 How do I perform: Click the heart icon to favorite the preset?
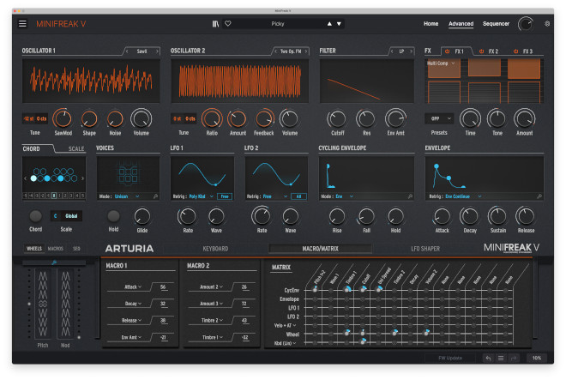227,24
